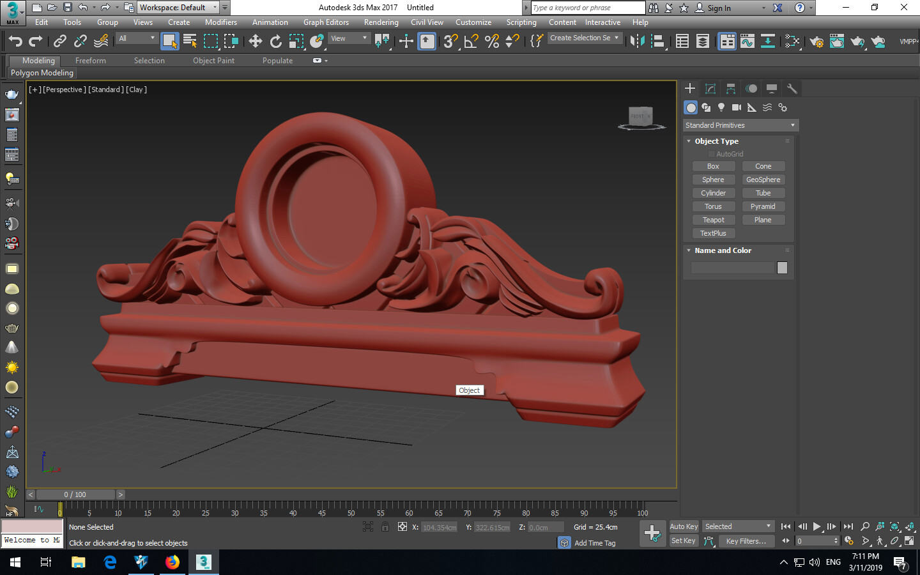
Task: Open the Modify command panel tab
Action: (710, 89)
